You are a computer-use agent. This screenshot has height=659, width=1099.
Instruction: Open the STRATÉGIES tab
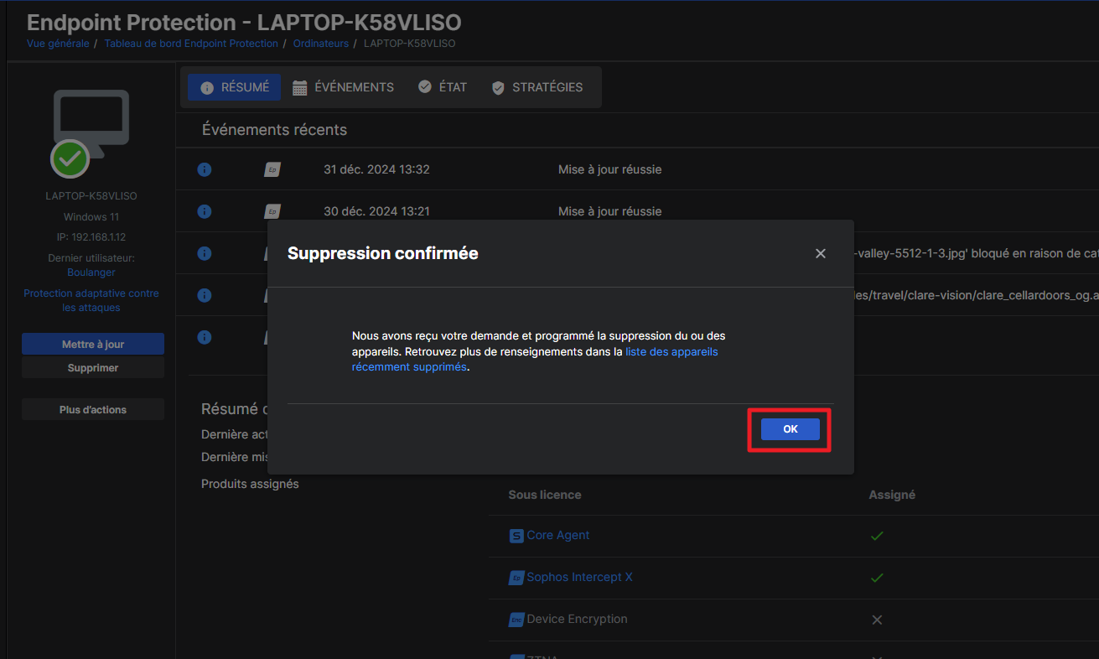(x=537, y=87)
